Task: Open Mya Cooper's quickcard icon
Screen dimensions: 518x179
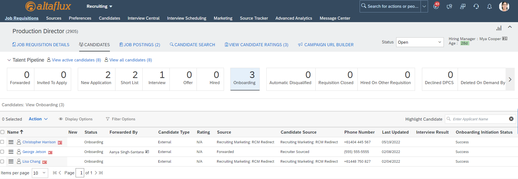Action: tap(505, 38)
